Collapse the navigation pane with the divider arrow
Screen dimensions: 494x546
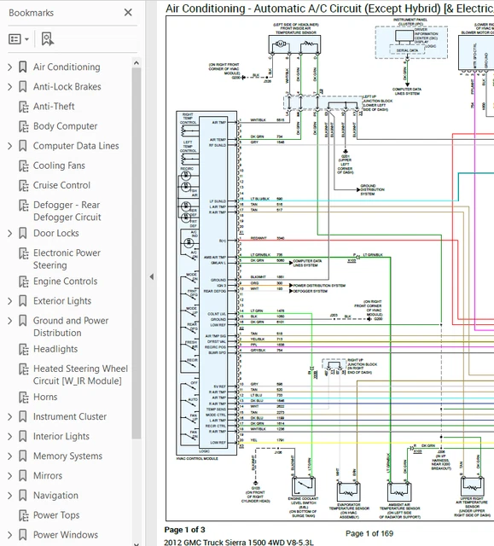pyautogui.click(x=152, y=276)
